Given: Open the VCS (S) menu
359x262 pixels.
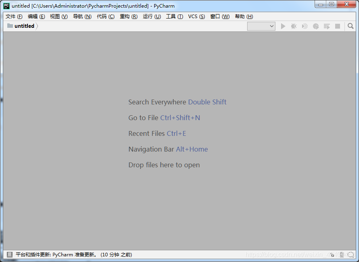Looking at the screenshot, I should [196, 17].
